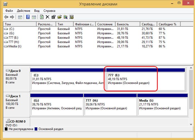Open the Действие menu
Screen dimensions: 195x140
(23, 11)
